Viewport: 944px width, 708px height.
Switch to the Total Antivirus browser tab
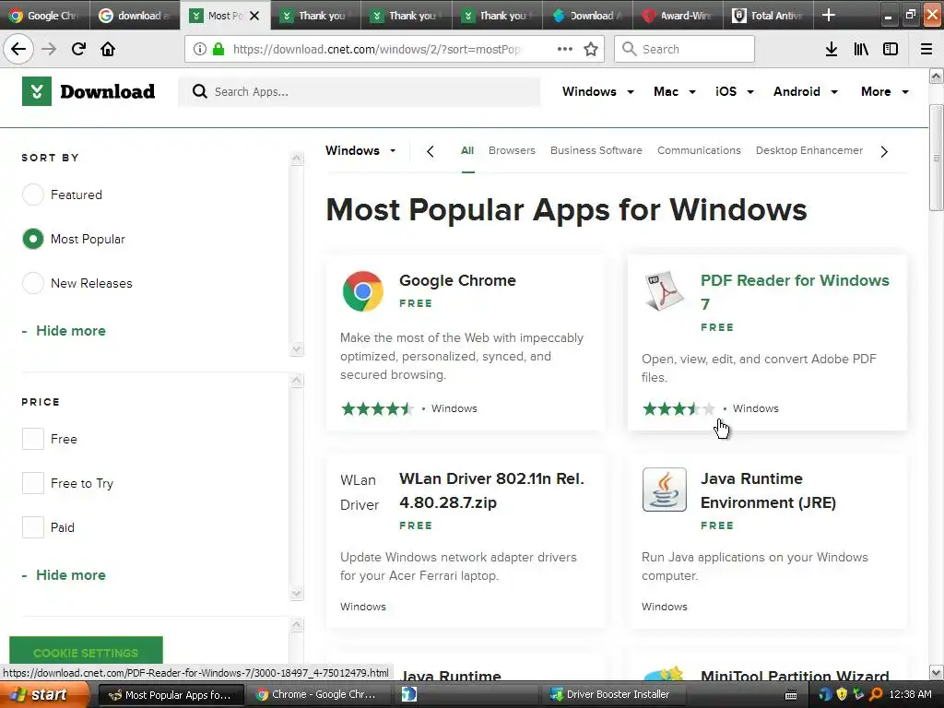[x=768, y=15]
